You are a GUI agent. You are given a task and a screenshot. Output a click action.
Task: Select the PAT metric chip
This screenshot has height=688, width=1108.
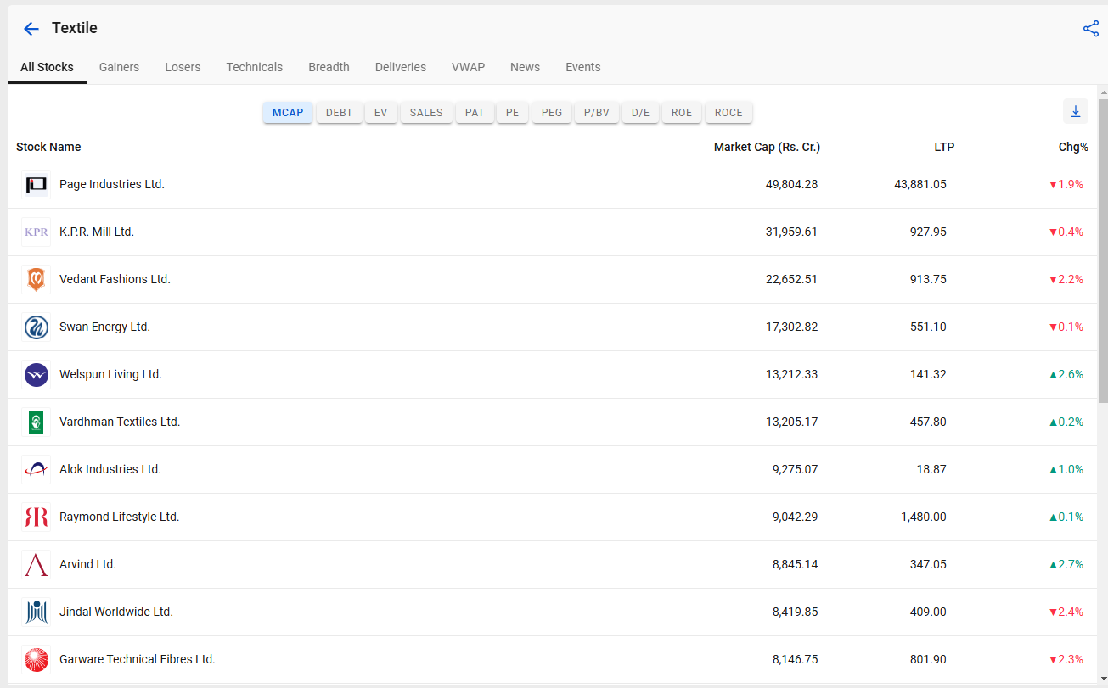click(475, 113)
